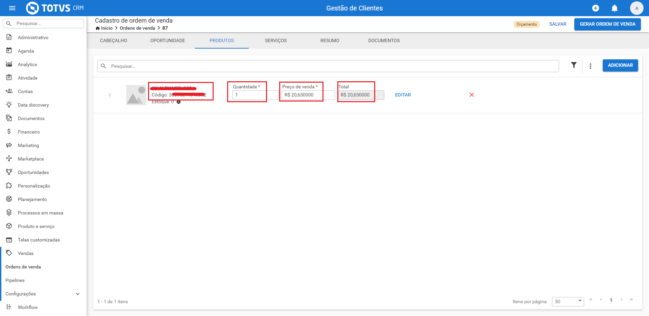Click the Orçamento status badge
649x316 pixels.
click(x=526, y=24)
